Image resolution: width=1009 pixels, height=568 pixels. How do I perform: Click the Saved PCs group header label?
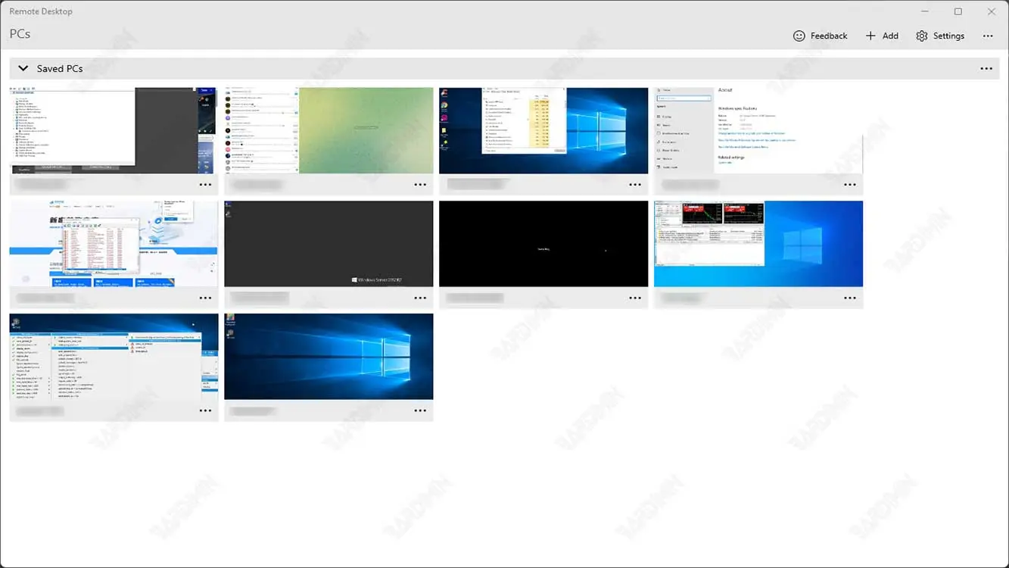coord(60,68)
